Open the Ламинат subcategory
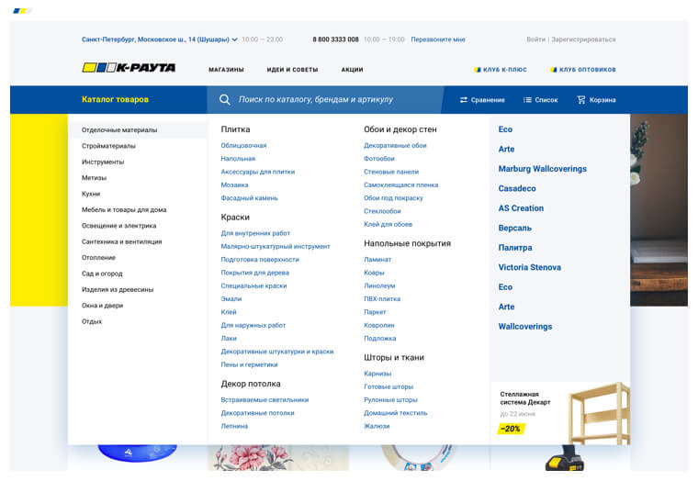The height and width of the screenshot is (481, 698). [377, 260]
